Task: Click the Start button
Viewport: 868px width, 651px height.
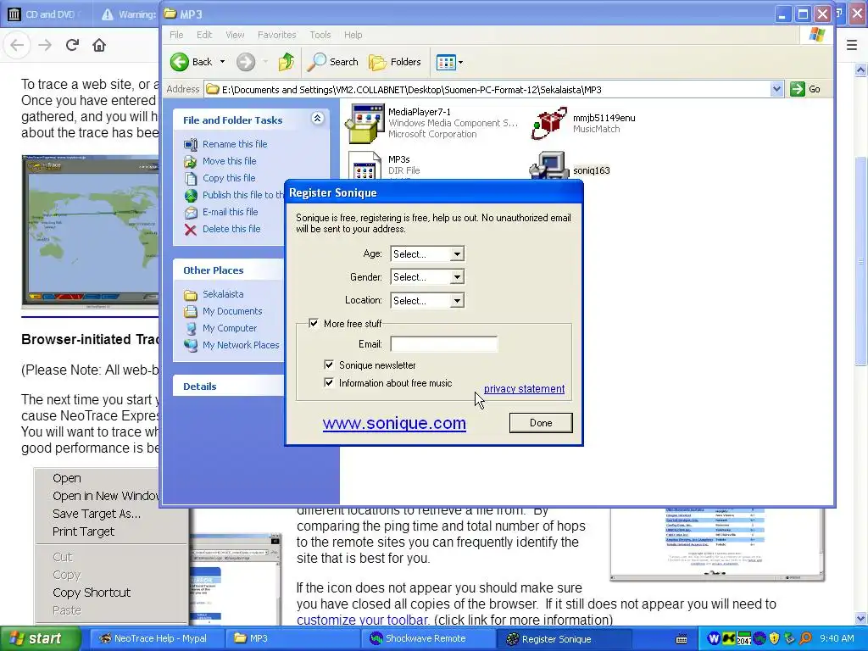Action: click(x=40, y=639)
